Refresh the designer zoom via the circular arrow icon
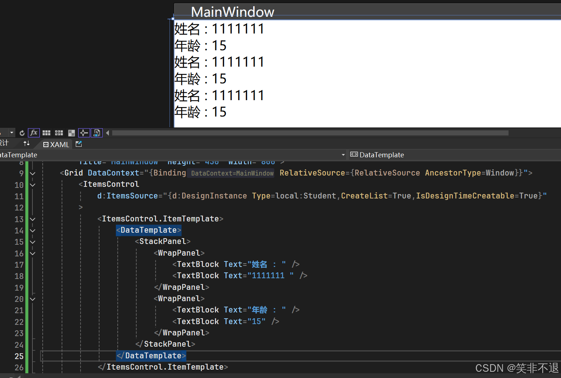This screenshot has height=378, width=561. [x=22, y=133]
